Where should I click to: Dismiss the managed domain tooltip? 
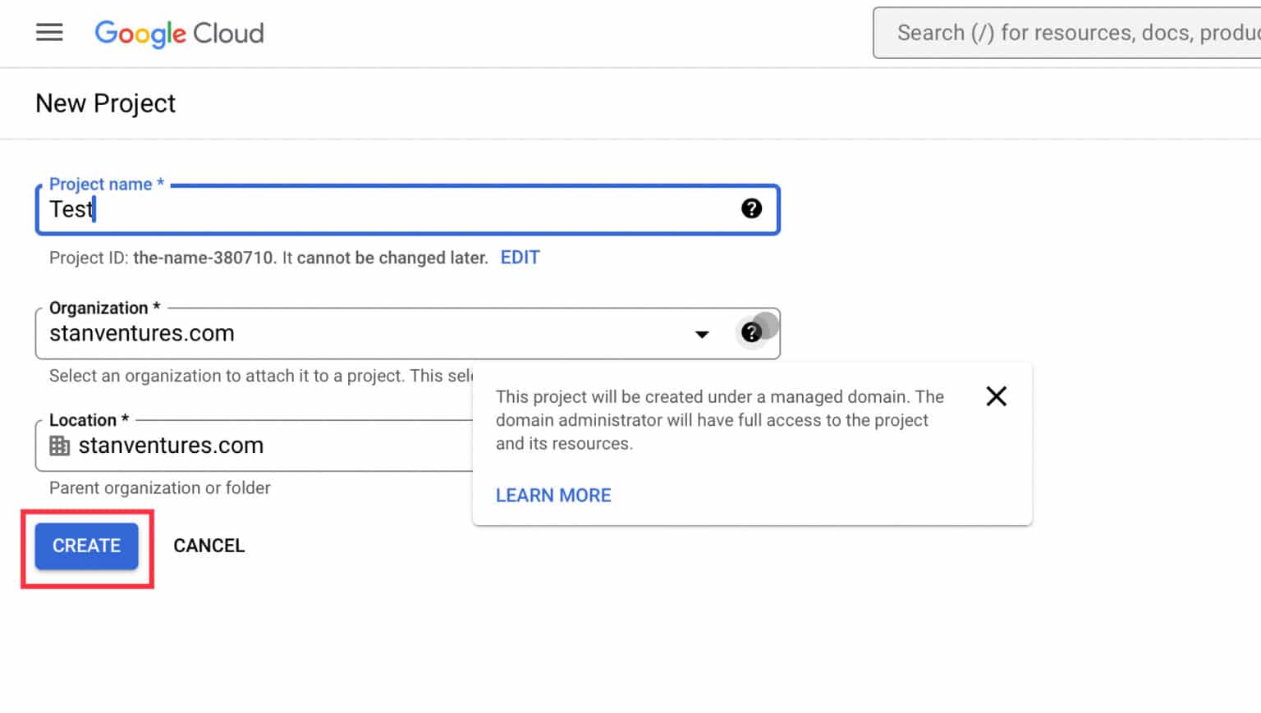pyautogui.click(x=996, y=395)
